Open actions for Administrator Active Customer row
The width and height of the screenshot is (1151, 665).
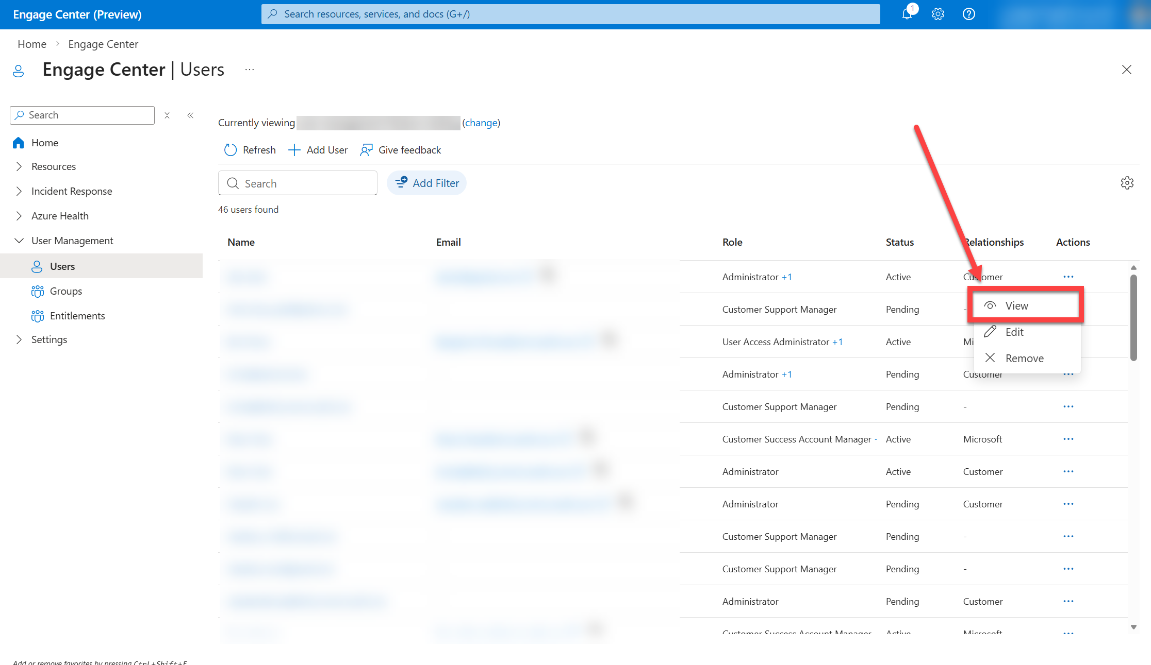(1068, 471)
